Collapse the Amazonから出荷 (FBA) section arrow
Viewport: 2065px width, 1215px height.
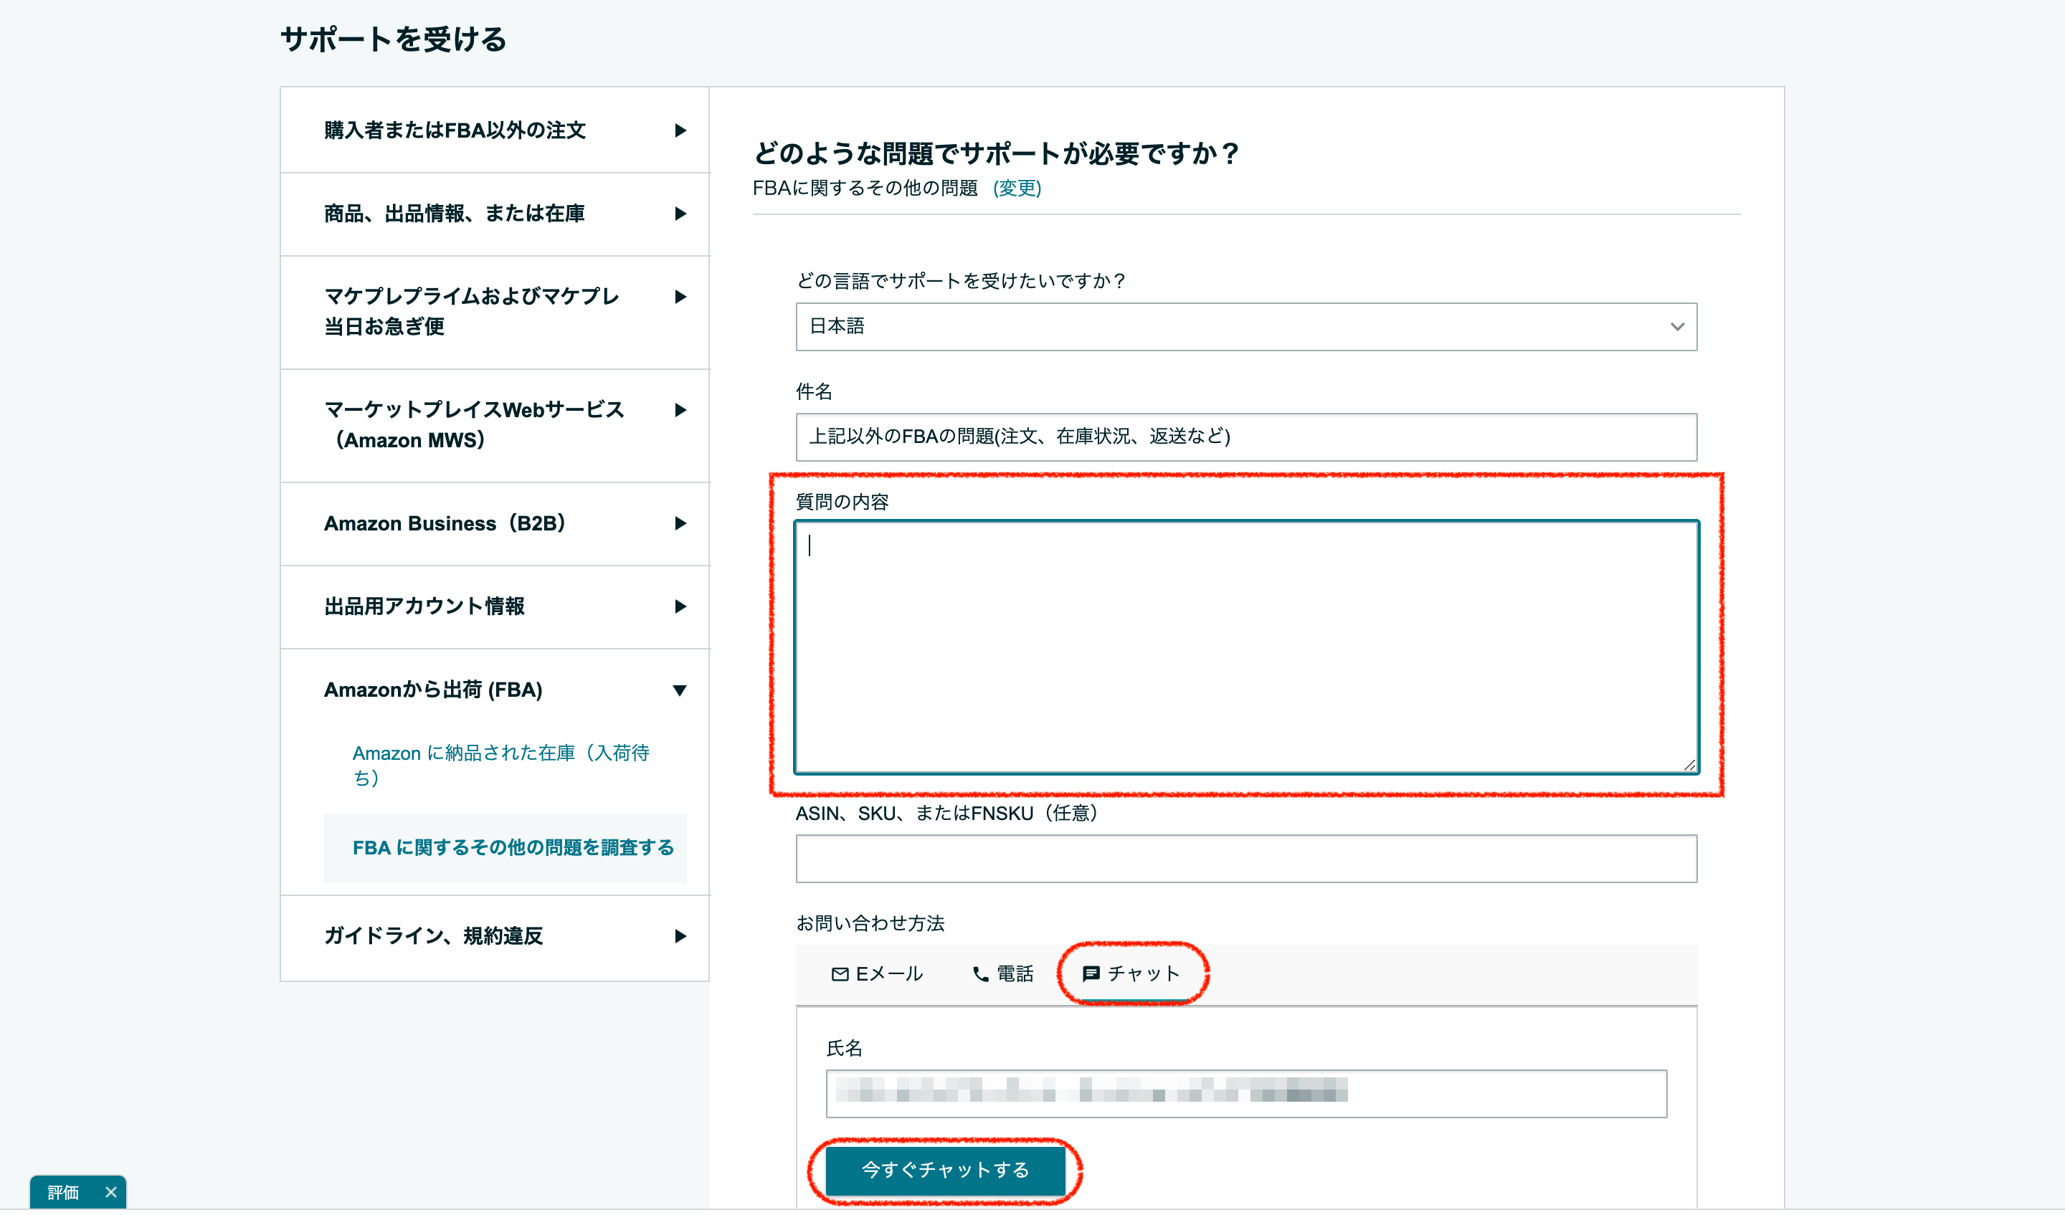coord(680,692)
